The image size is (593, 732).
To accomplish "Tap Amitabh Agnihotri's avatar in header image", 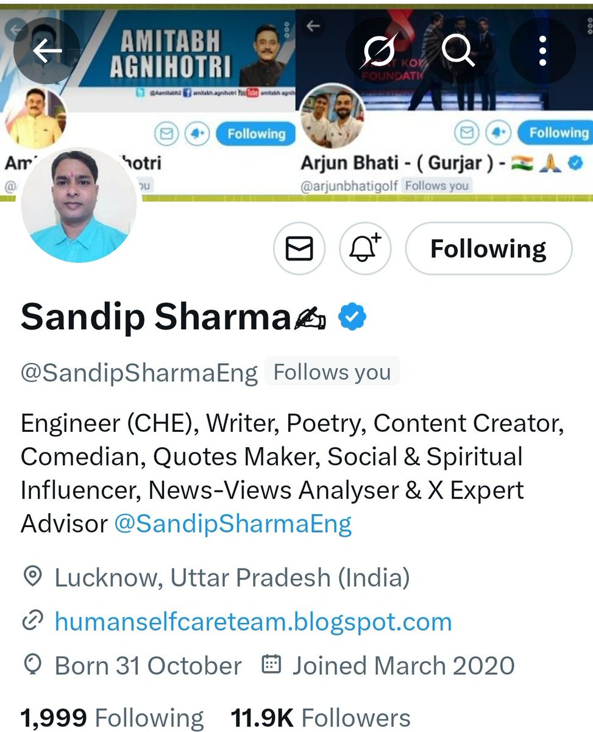I will click(35, 118).
